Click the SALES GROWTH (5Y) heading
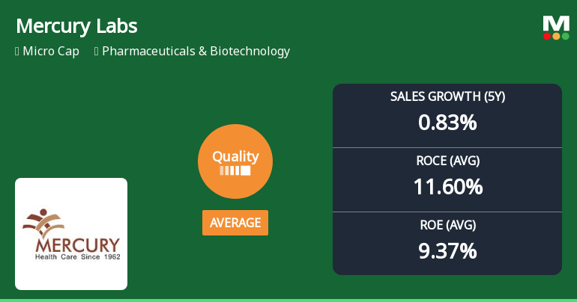 [447, 96]
